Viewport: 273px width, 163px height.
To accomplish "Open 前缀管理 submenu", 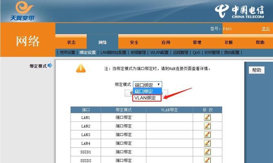I will (x=138, y=53).
